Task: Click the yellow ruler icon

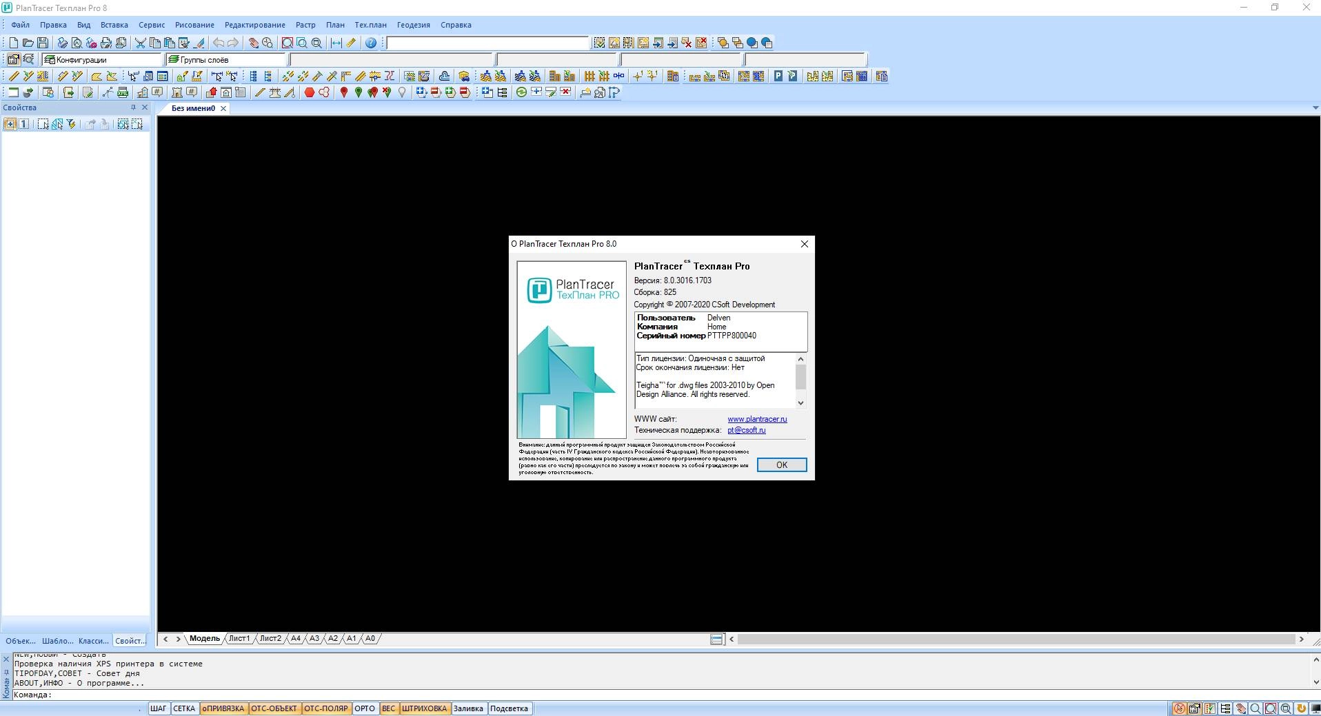Action: pyautogui.click(x=351, y=43)
